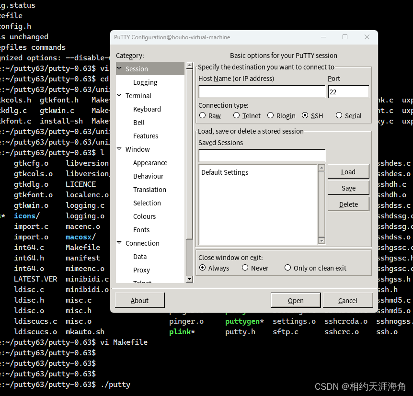Minimize the PuTTY Configuration window

(323, 37)
